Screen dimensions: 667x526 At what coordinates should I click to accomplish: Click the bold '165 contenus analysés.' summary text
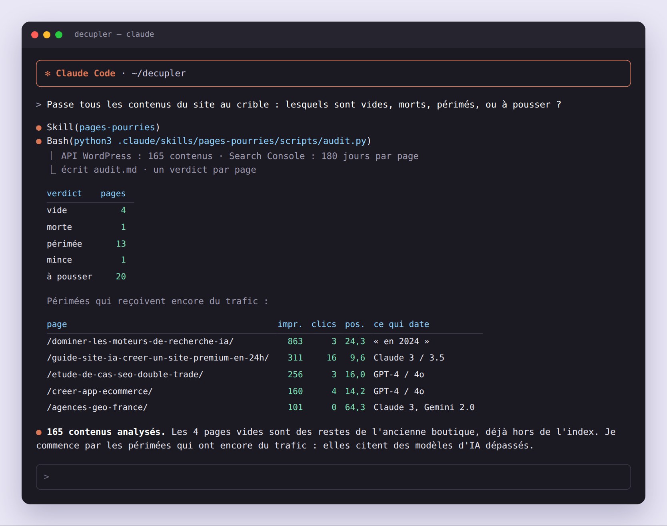106,432
